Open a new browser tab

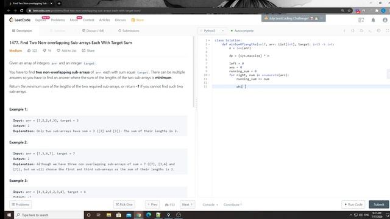click(x=59, y=4)
